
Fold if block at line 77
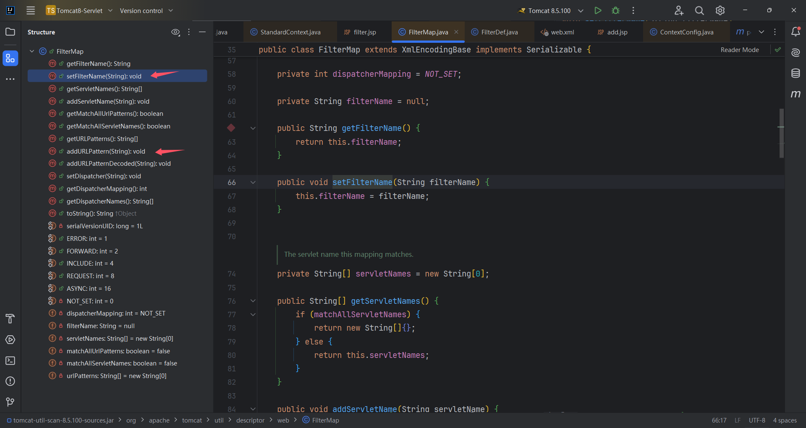click(x=253, y=314)
